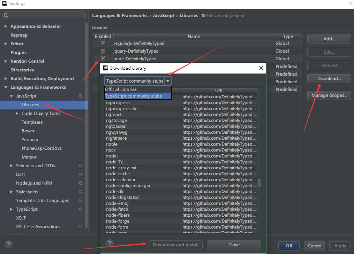Enable the jquery-DefinitelyTyped library checkbox
This screenshot has height=254, width=354.
coord(103,51)
